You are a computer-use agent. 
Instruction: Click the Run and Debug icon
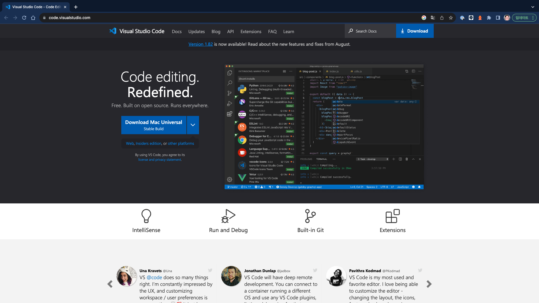(x=228, y=216)
